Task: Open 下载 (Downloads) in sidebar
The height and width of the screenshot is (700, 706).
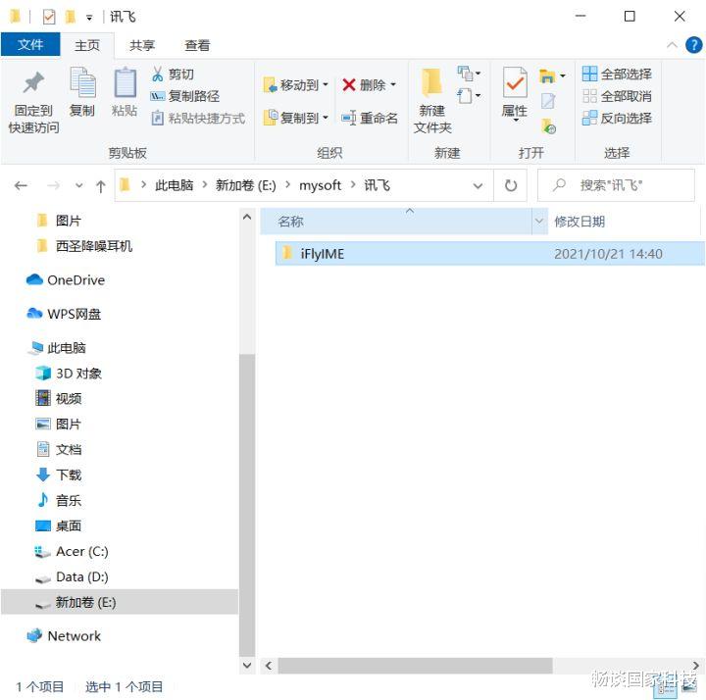Action: click(x=59, y=475)
